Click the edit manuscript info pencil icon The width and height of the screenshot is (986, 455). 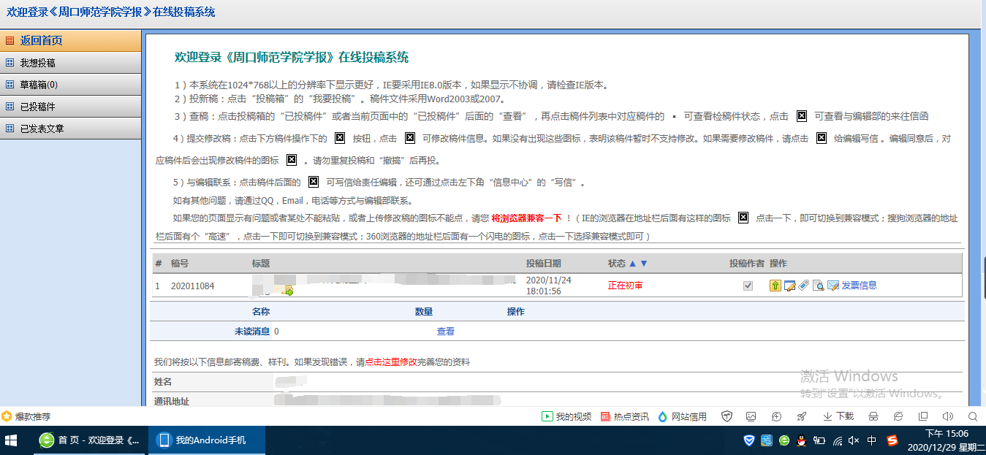tap(789, 286)
